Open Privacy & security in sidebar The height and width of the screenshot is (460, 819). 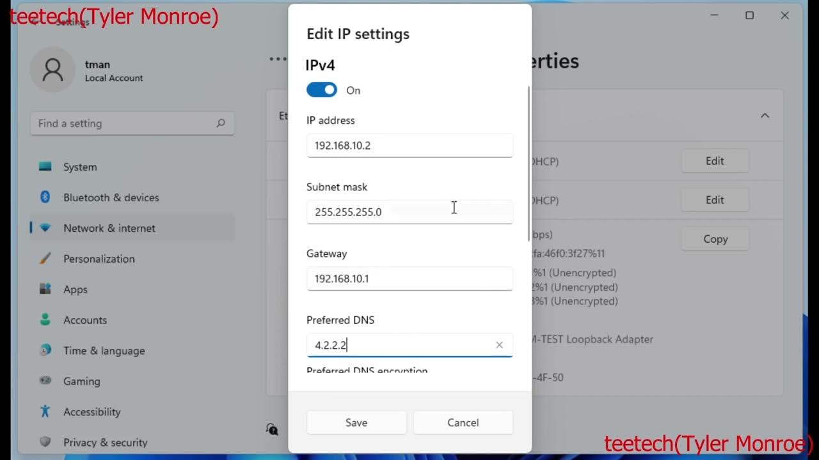(132, 442)
